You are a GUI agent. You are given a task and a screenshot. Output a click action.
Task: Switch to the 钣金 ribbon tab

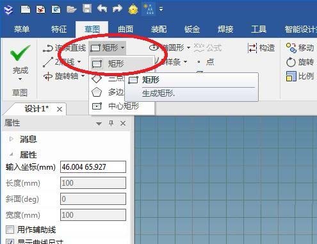pyautogui.click(x=192, y=29)
